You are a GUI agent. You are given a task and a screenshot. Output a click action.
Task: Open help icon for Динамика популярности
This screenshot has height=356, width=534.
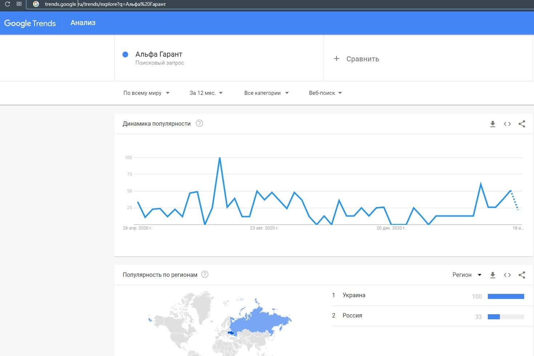[x=199, y=123]
